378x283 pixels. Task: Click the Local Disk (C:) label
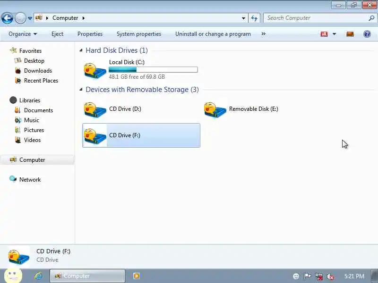click(x=127, y=62)
